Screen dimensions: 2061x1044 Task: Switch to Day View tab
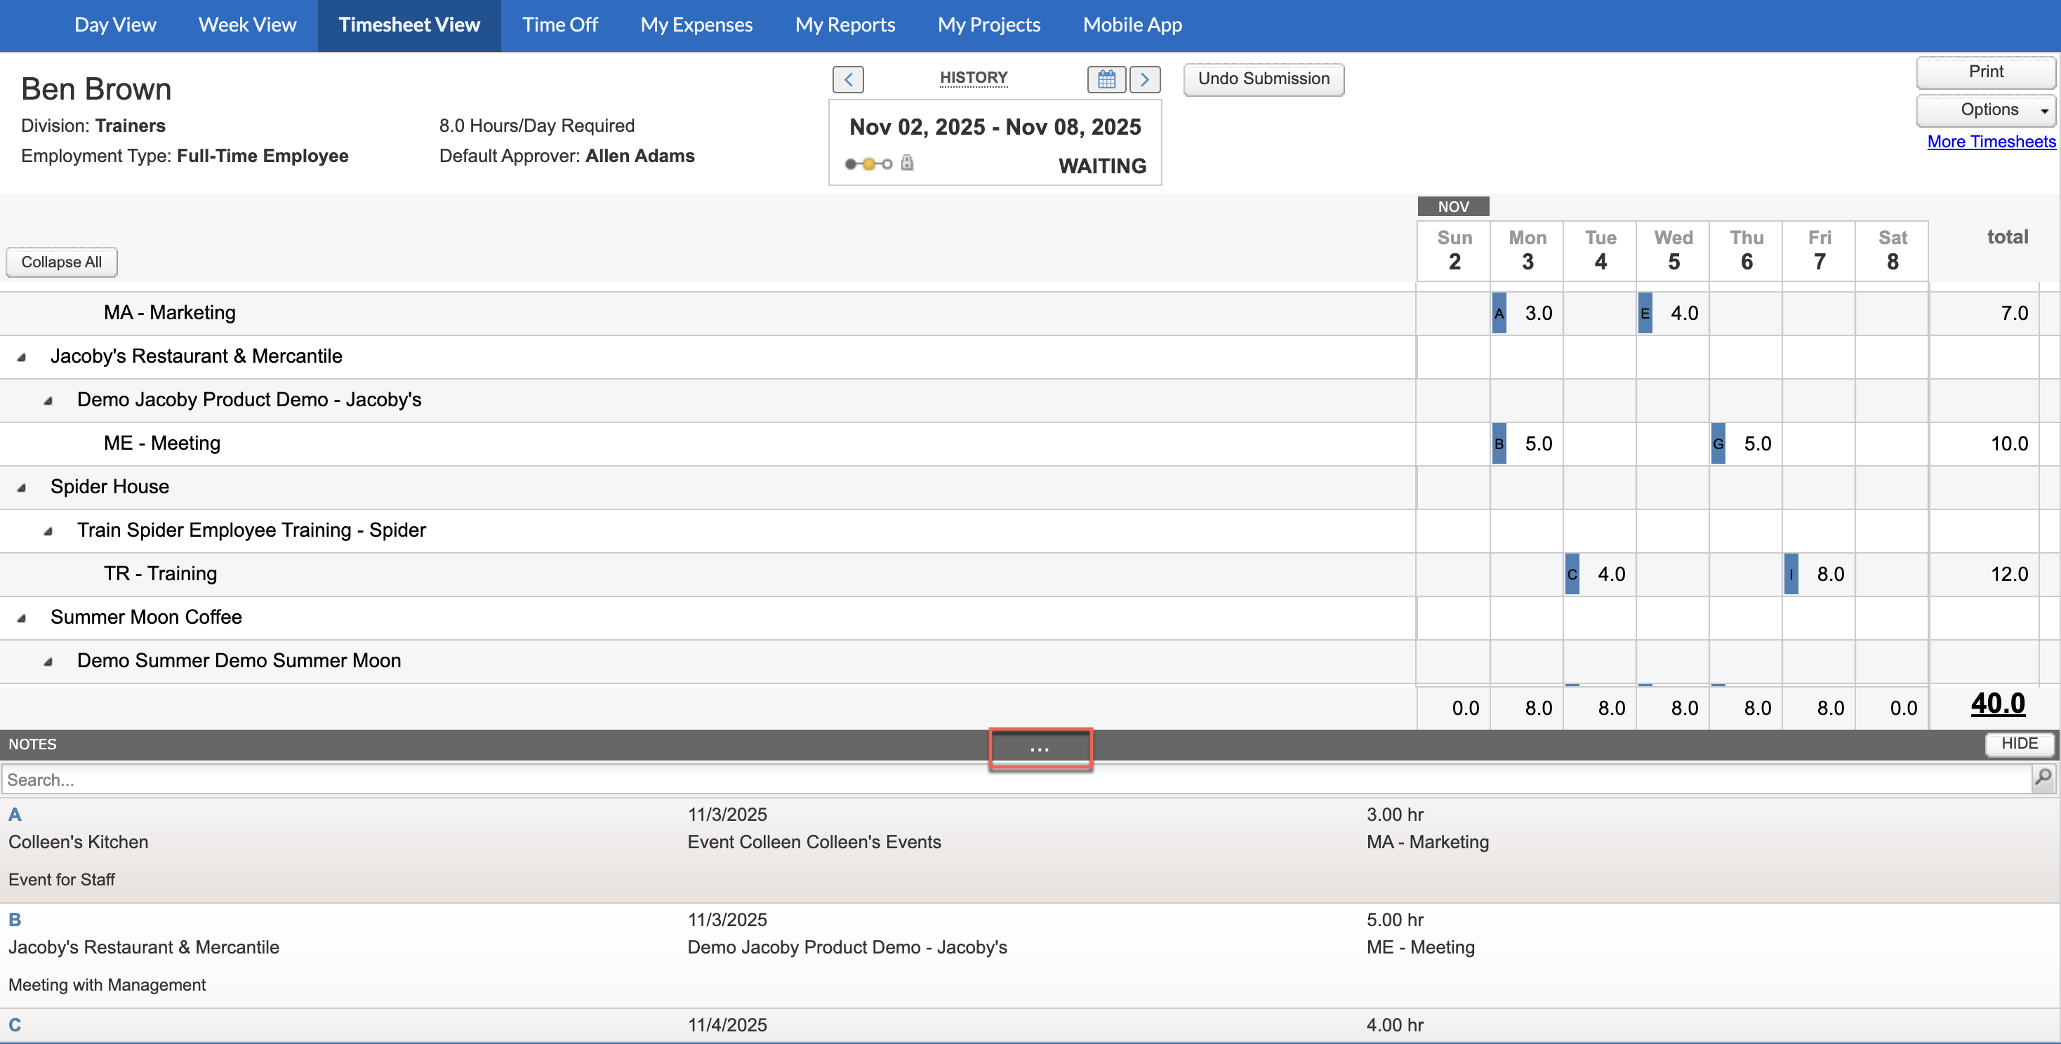(x=115, y=25)
